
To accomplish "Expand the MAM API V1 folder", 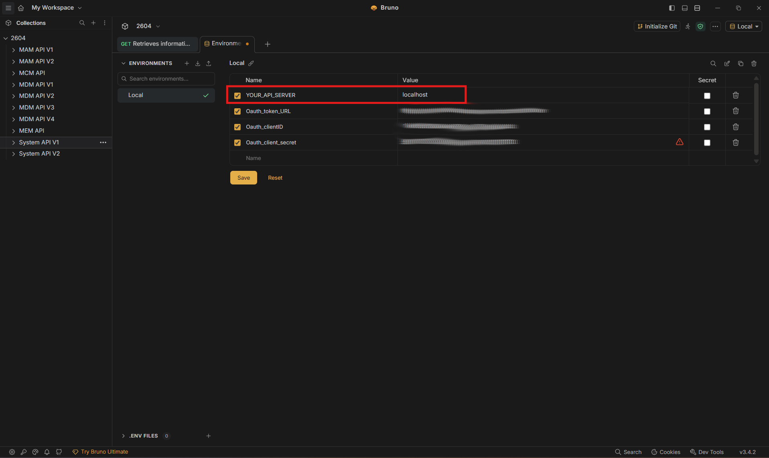I will 14,50.
